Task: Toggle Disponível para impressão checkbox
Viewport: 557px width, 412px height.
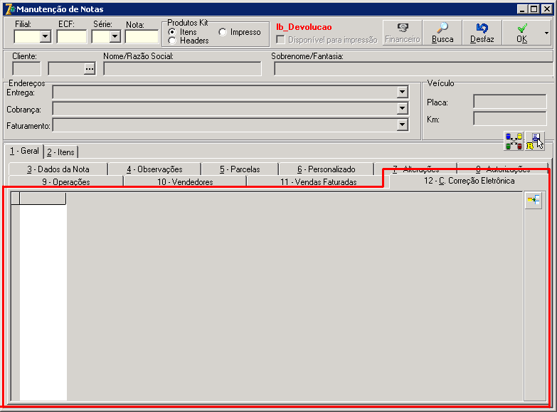Action: click(x=280, y=39)
